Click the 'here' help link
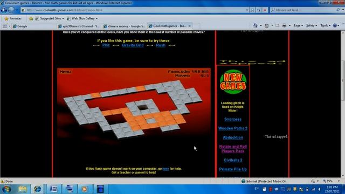 (165, 169)
